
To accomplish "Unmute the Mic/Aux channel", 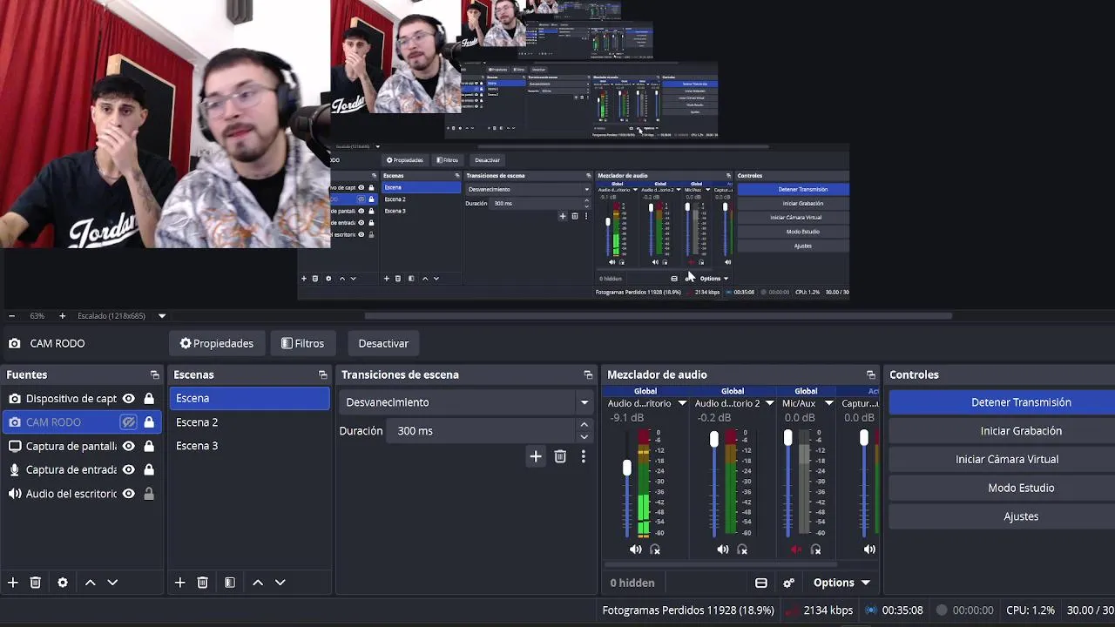I will tap(795, 549).
